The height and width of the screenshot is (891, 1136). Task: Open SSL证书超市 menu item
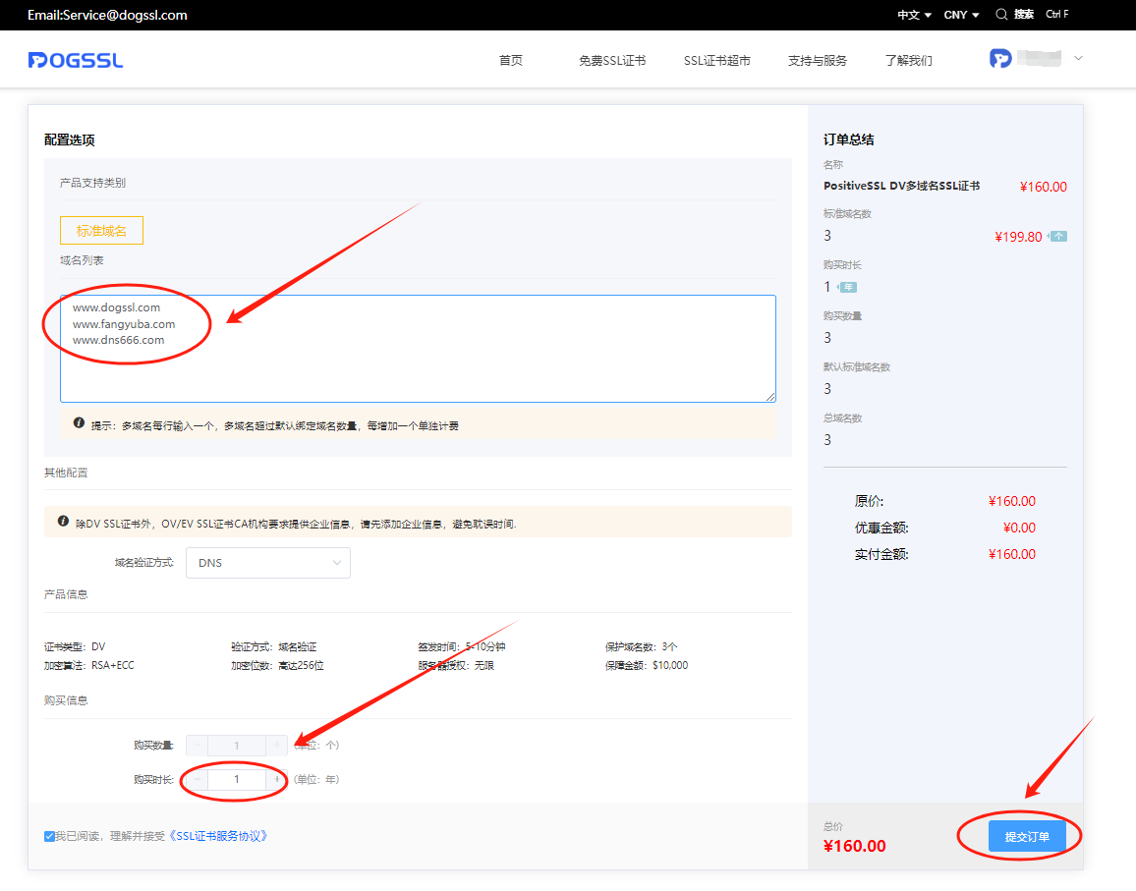[x=717, y=60]
